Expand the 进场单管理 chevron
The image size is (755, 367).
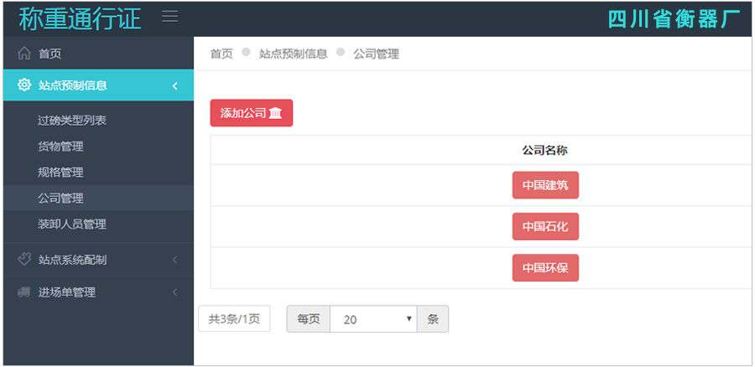click(x=174, y=292)
